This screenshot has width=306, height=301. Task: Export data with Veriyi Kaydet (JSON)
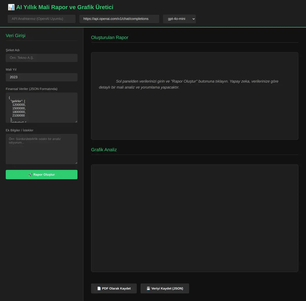[165, 288]
